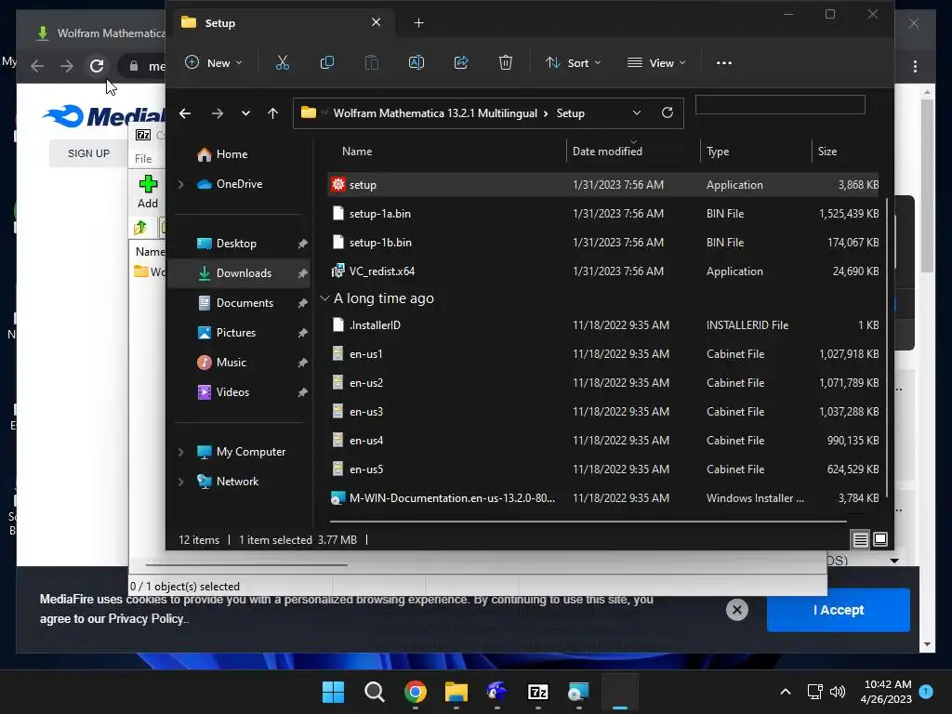
Task: Select the en-us3 cabinet file
Action: point(604,412)
